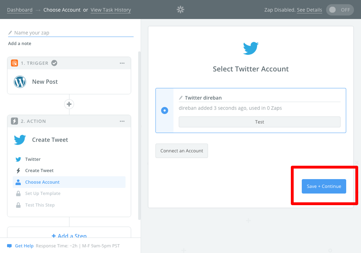Click the bolt icon next to Create Tweet substep
Viewport: 361px width, 253px height.
[x=18, y=171]
